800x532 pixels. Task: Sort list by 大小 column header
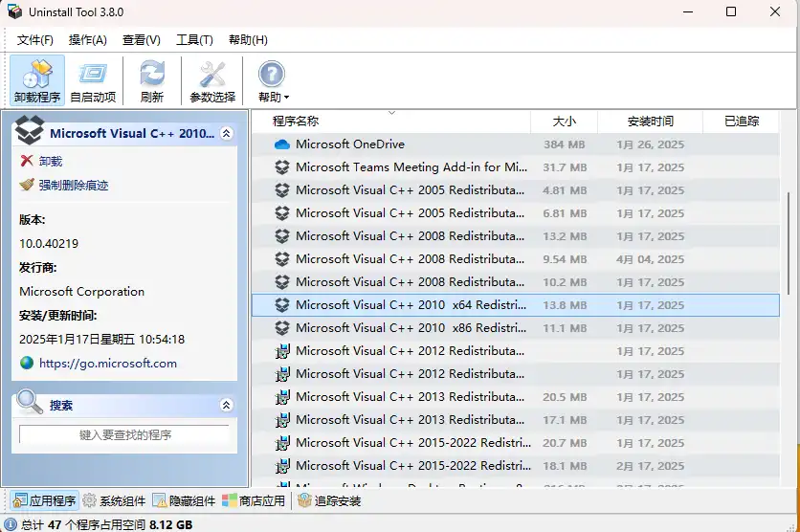[x=565, y=122]
